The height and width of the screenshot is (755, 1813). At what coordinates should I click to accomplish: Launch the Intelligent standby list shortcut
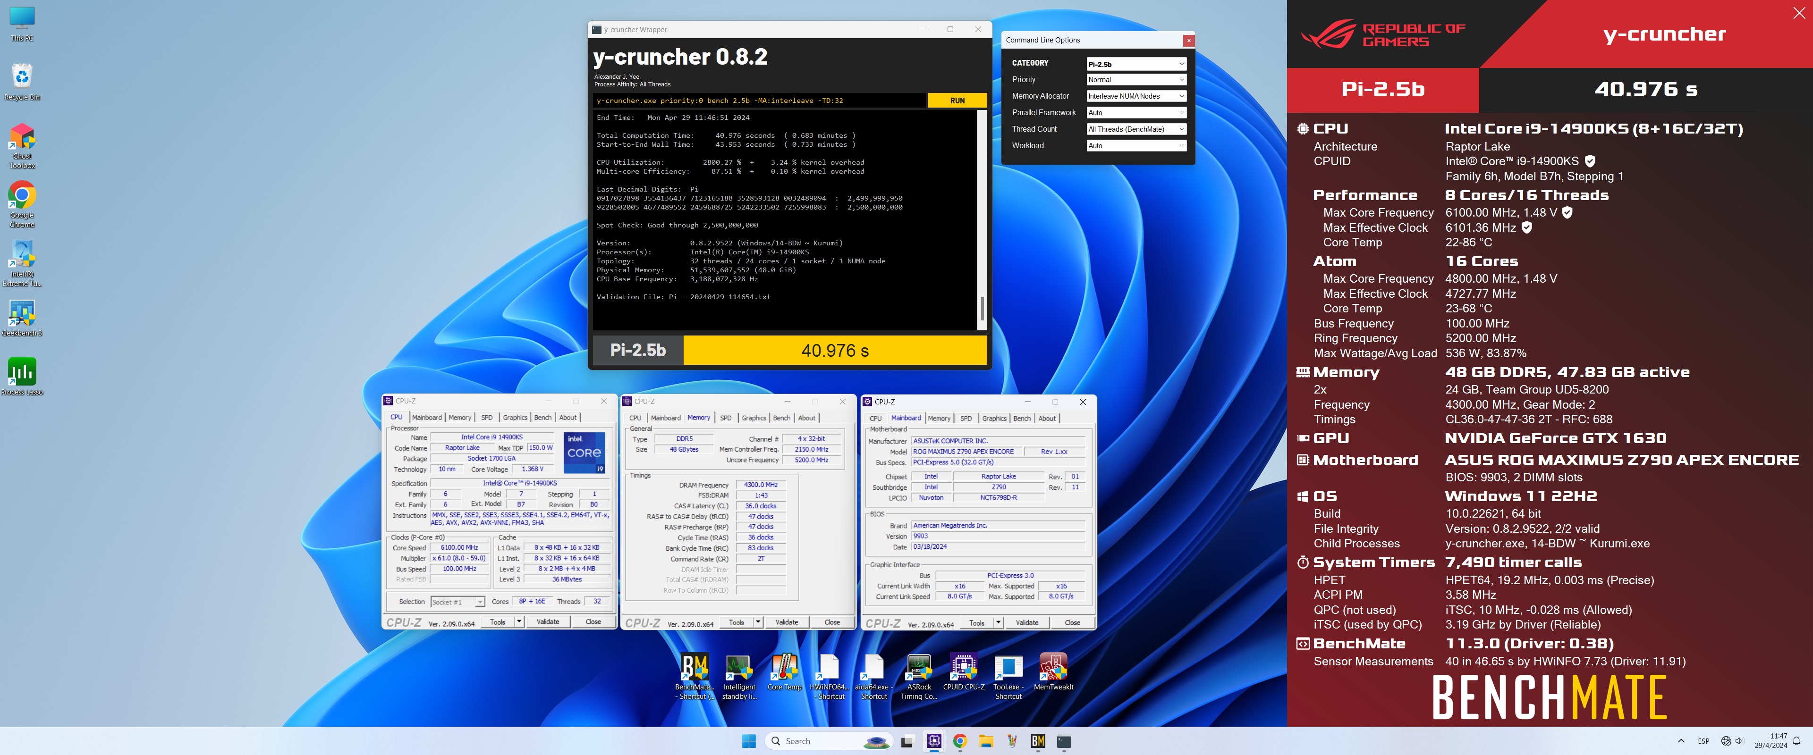click(x=739, y=676)
